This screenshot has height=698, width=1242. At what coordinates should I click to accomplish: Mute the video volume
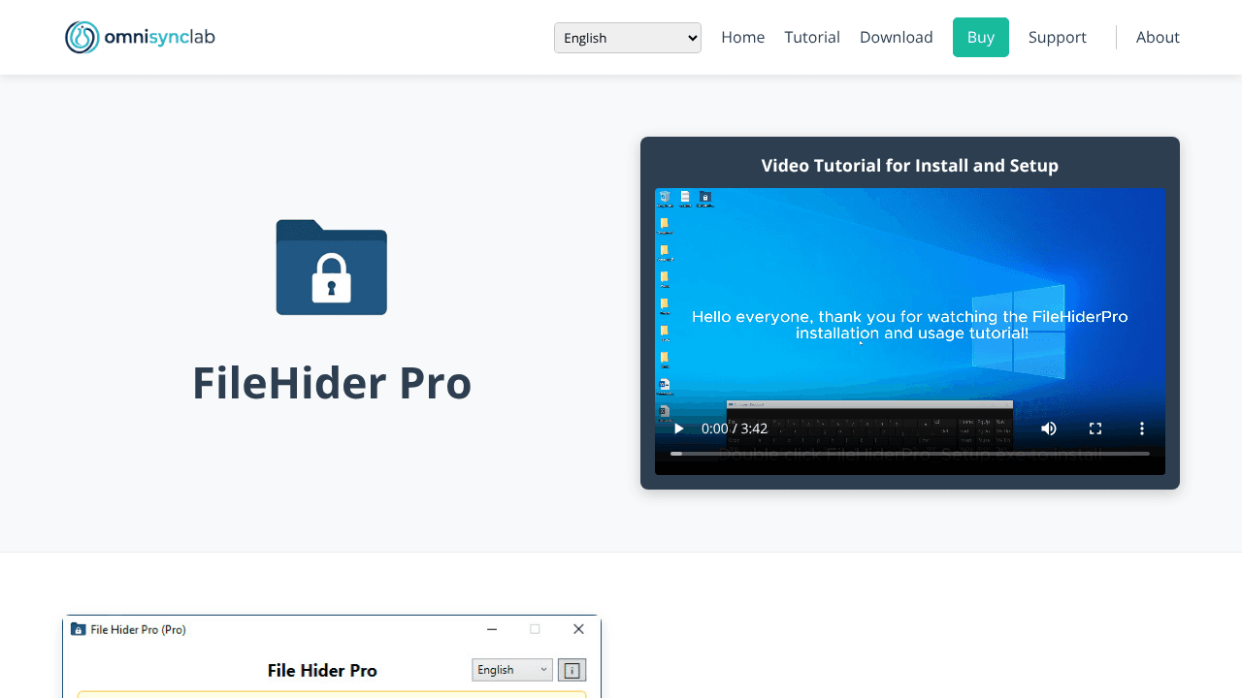coord(1049,428)
